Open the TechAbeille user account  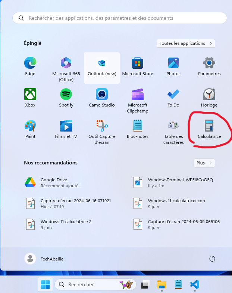(x=44, y=259)
